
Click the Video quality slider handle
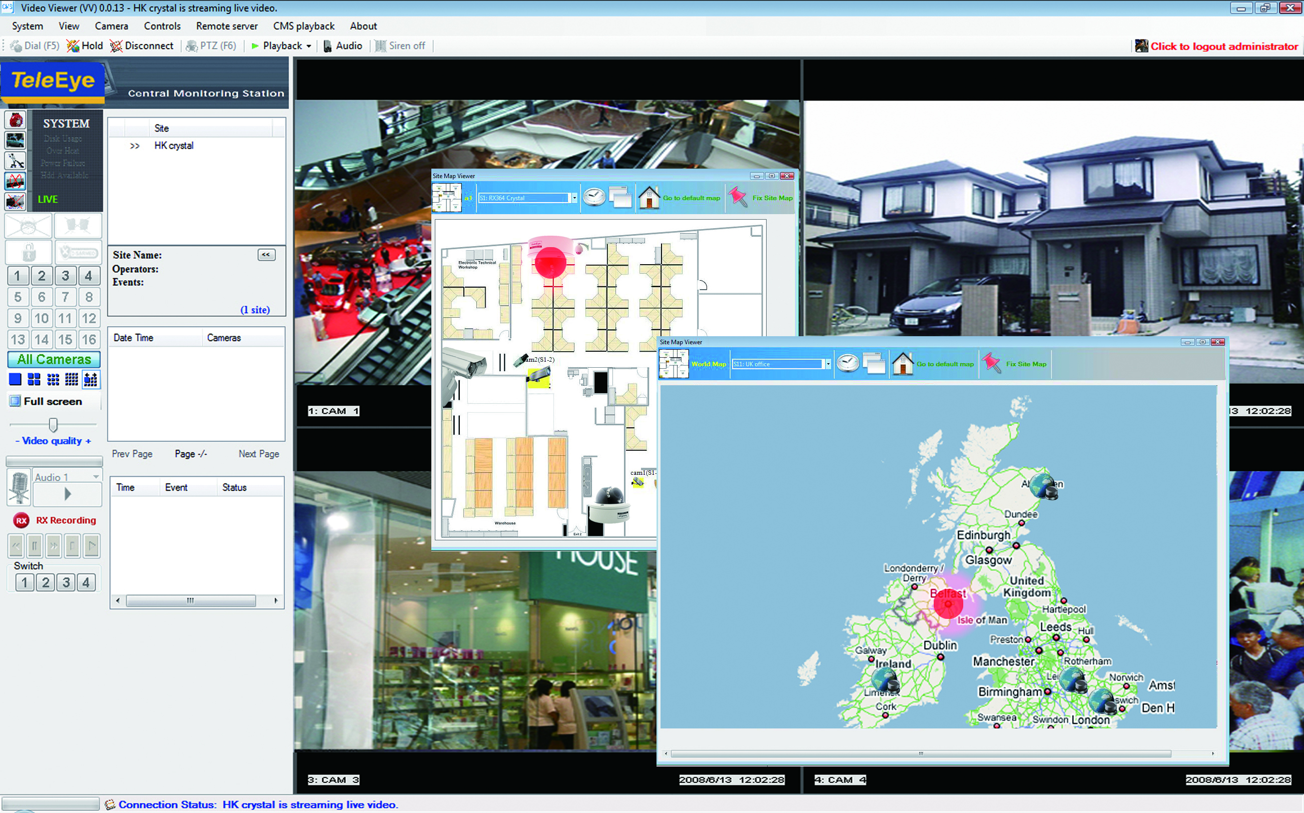53,425
